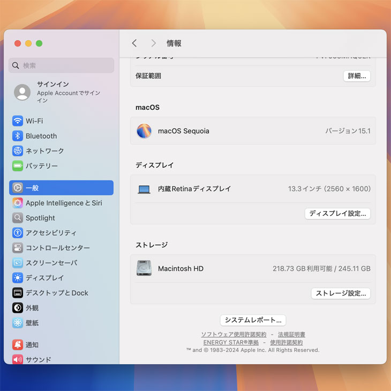The height and width of the screenshot is (391, 391).
Task: Minimize window with the yellow button
Action: pyautogui.click(x=28, y=43)
